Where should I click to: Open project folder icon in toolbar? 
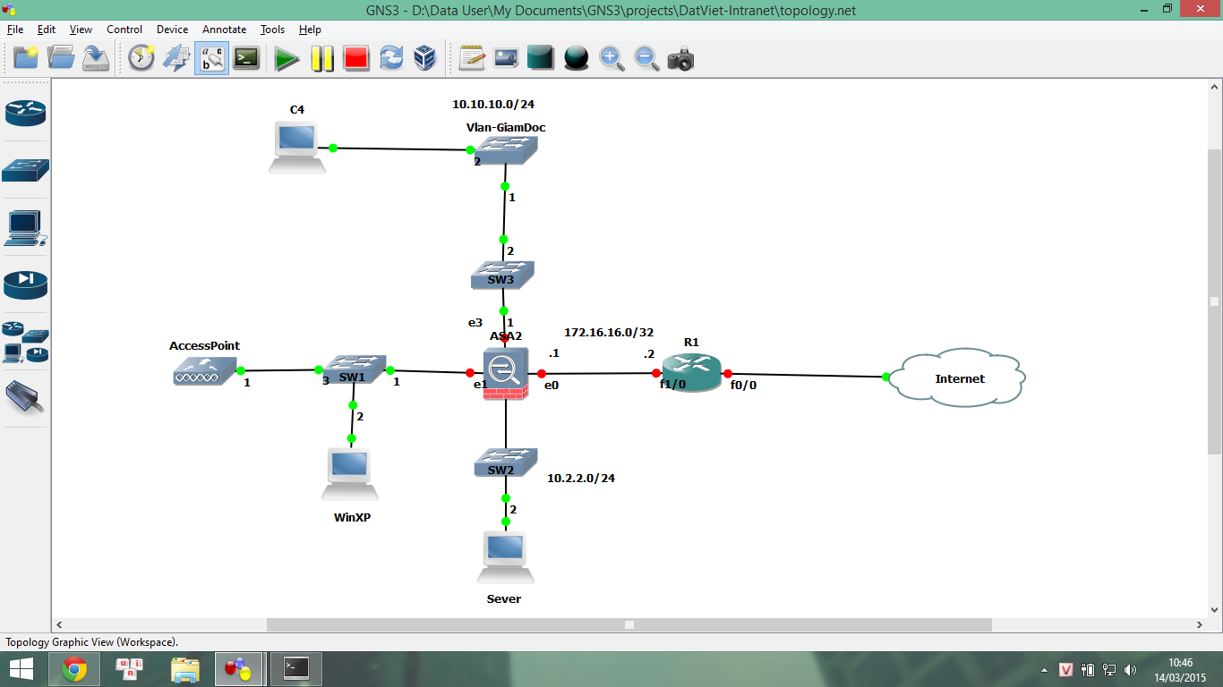point(60,59)
